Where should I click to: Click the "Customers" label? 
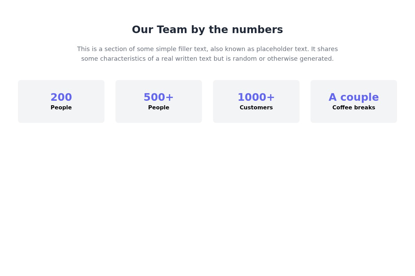(256, 108)
